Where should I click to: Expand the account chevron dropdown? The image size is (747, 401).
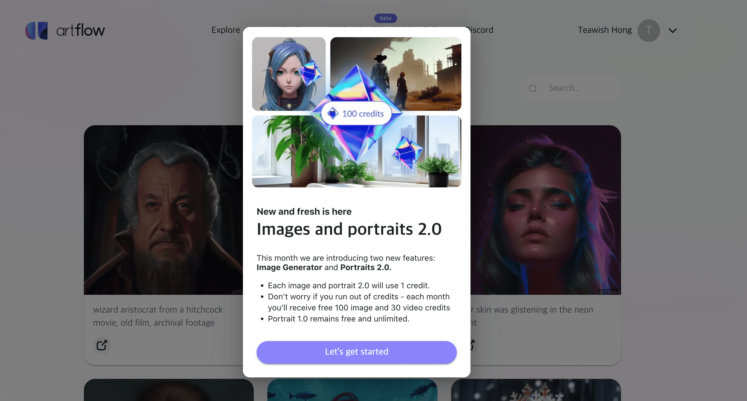click(672, 30)
